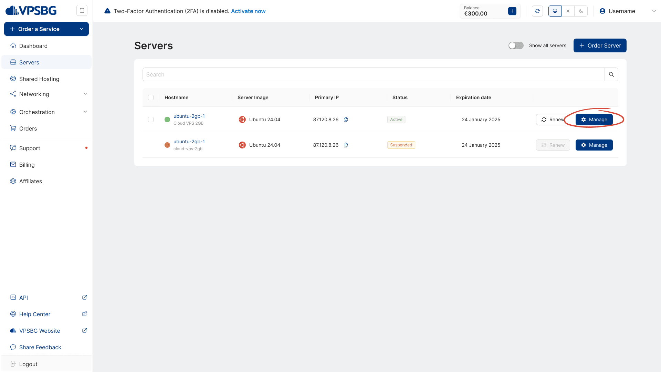
Task: Copy the IP 87.120.8.26 using the copy icon
Action: (346, 120)
